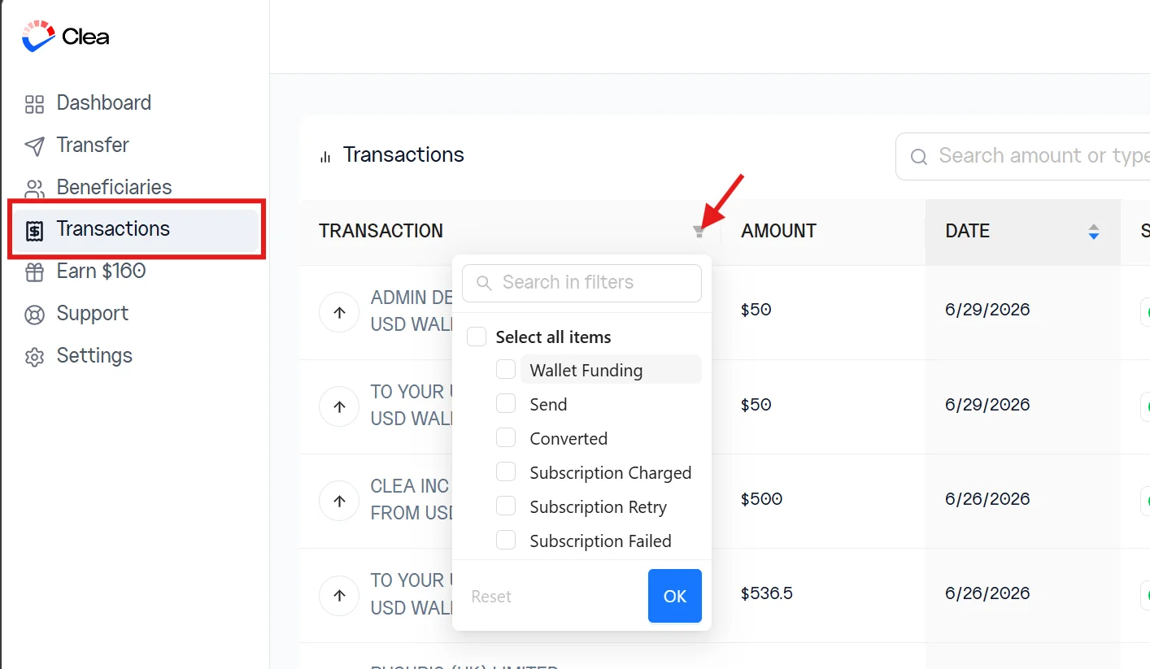The height and width of the screenshot is (669, 1150).
Task: Sort by the Date column arrows
Action: point(1093,232)
